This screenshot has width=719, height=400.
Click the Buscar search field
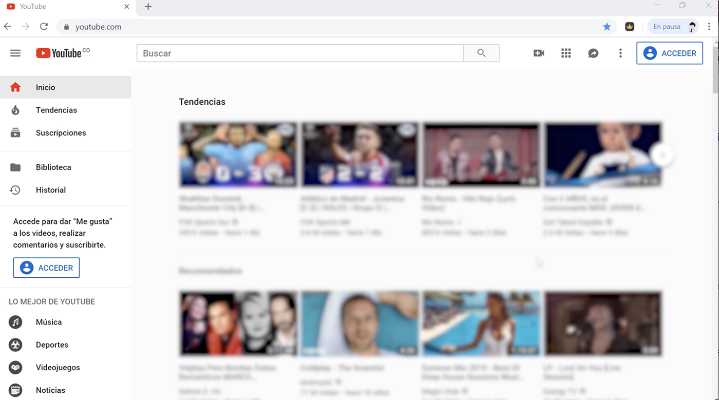pos(300,53)
